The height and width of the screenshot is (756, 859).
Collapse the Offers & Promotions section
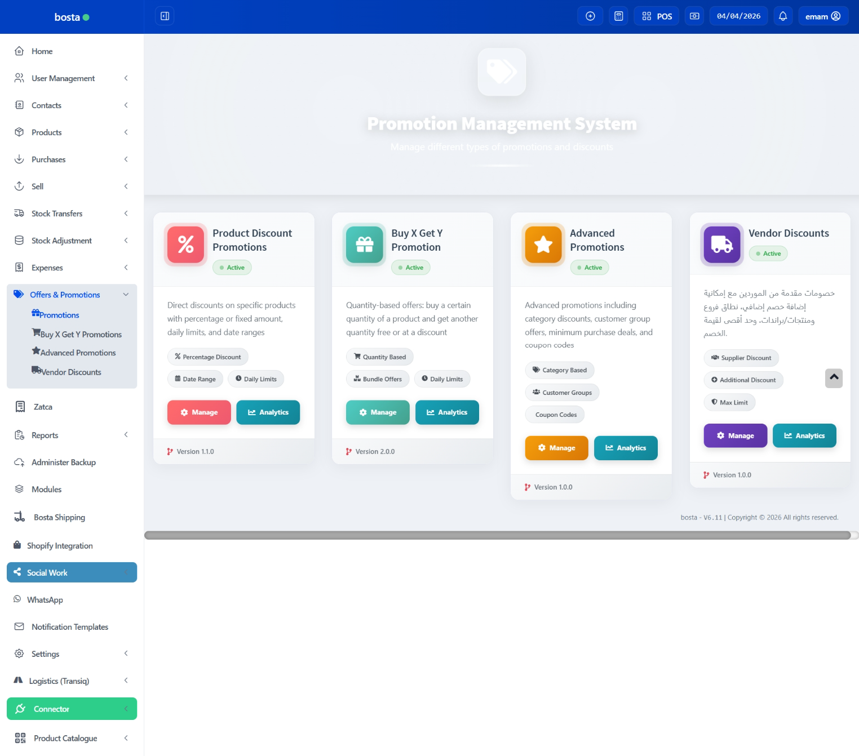click(126, 295)
